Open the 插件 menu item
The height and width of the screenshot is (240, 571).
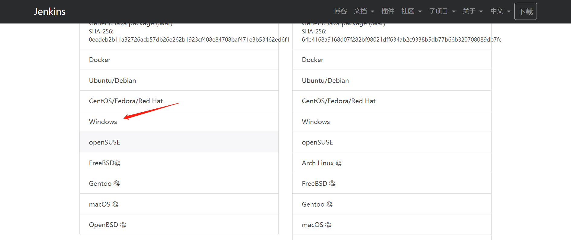(388, 11)
